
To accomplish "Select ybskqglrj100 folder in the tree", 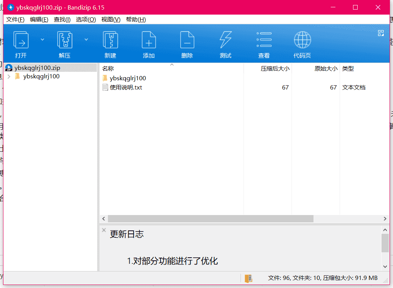I will [41, 76].
